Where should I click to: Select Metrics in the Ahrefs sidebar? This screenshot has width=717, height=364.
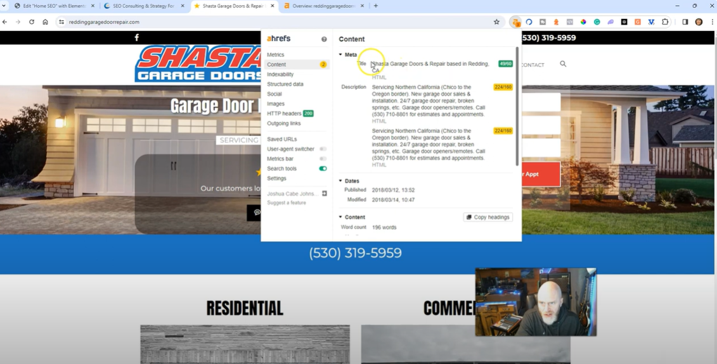tap(276, 55)
